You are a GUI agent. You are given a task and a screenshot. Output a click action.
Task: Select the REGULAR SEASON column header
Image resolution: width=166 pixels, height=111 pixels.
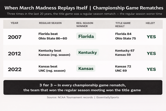[50, 23]
